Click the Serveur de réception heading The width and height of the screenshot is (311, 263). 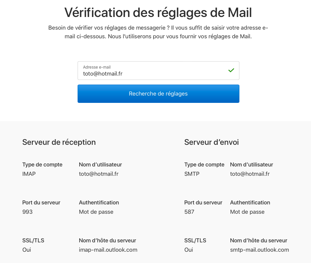tap(59, 142)
